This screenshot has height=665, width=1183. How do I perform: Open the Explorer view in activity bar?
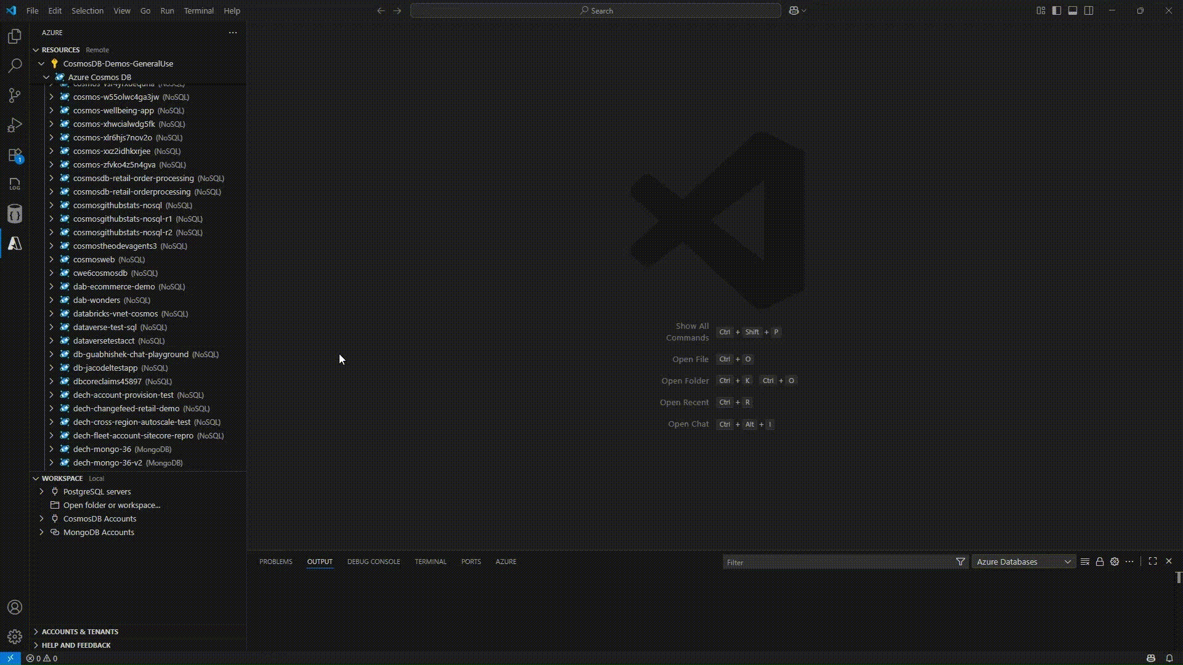[x=15, y=36]
